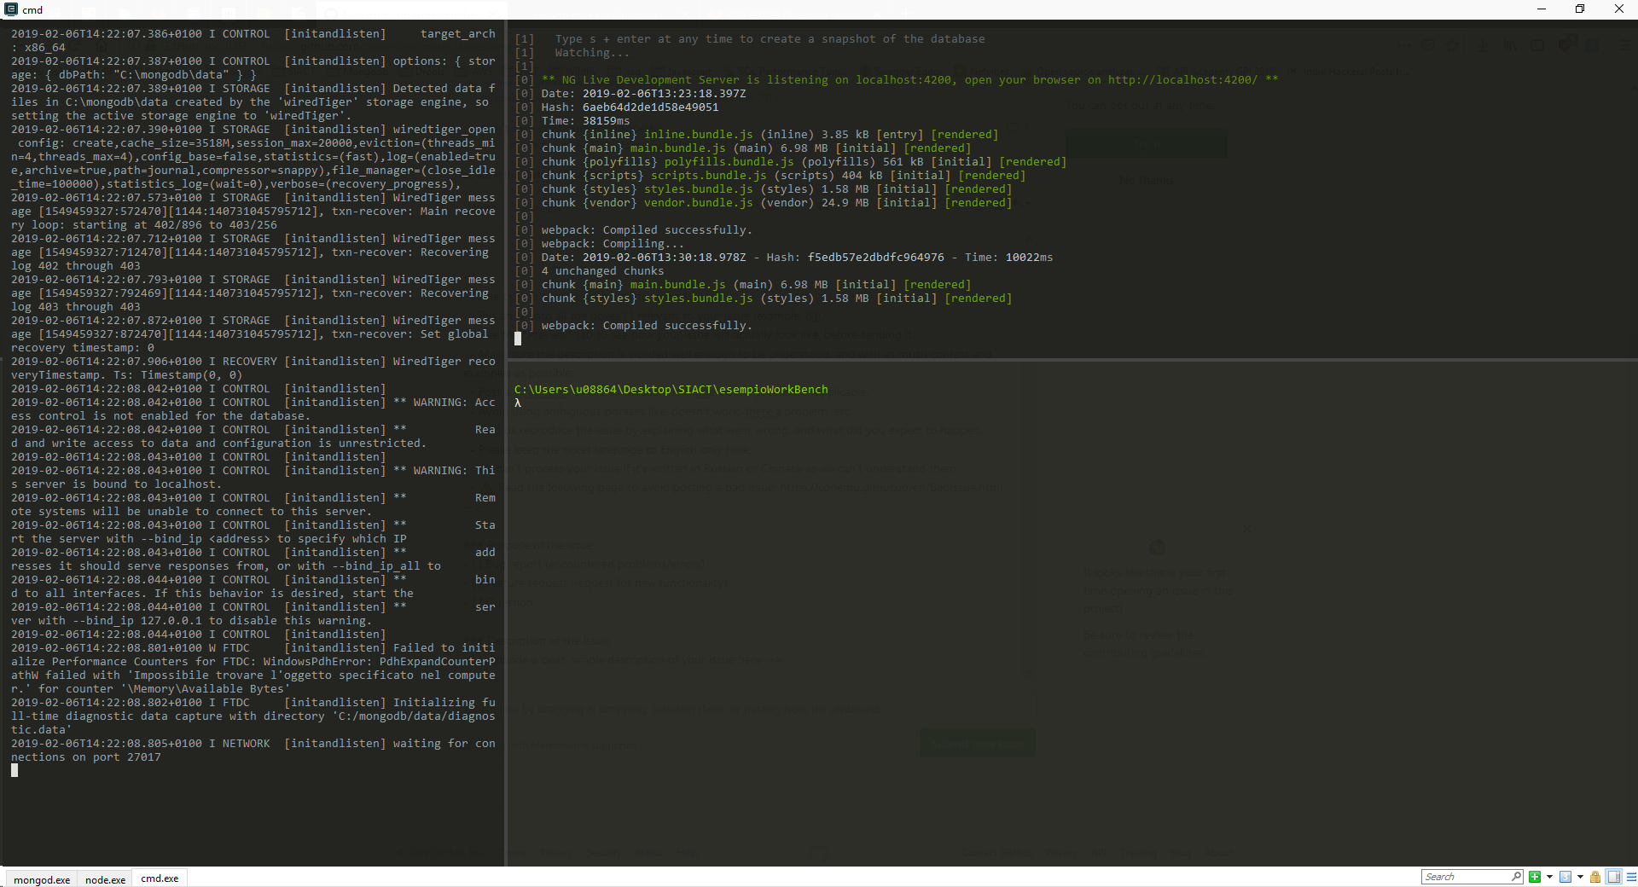Click the faint bookmark star icon behind the terminal
The image size is (1638, 887).
[1452, 46]
